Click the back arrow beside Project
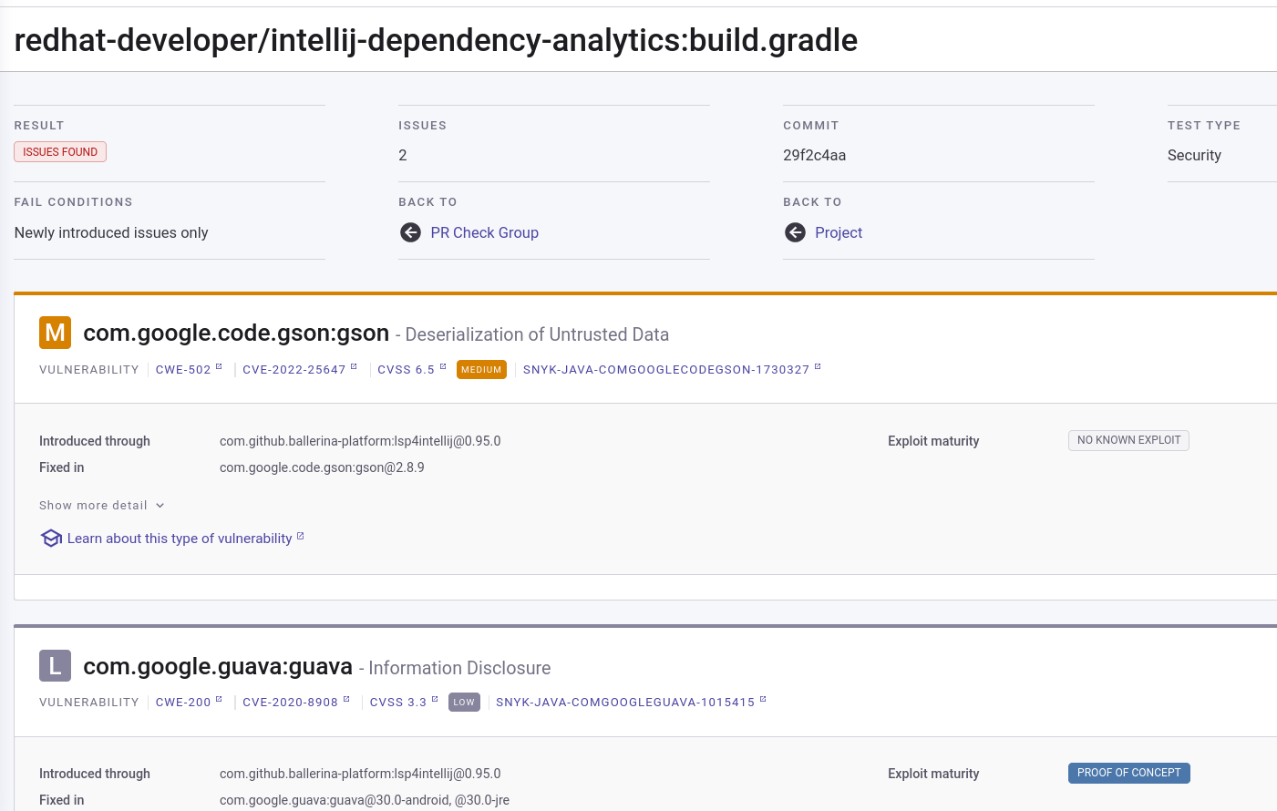 (795, 232)
